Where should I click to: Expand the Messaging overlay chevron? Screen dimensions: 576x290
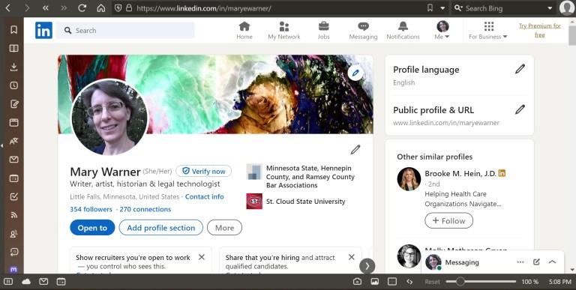[x=552, y=262]
